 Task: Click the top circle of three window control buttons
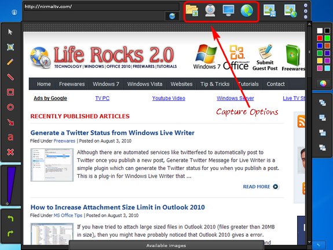click(306, 5)
